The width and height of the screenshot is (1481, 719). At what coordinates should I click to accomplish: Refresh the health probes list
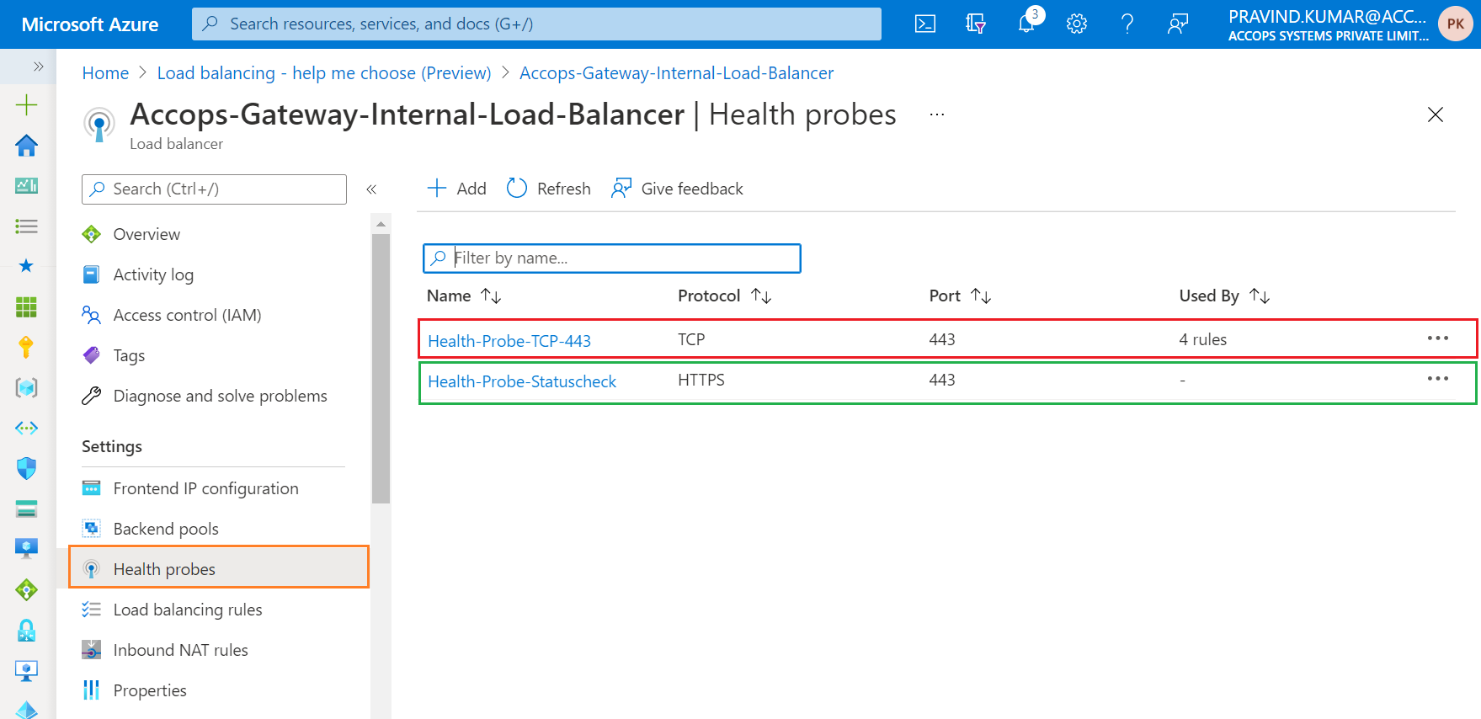pyautogui.click(x=548, y=189)
